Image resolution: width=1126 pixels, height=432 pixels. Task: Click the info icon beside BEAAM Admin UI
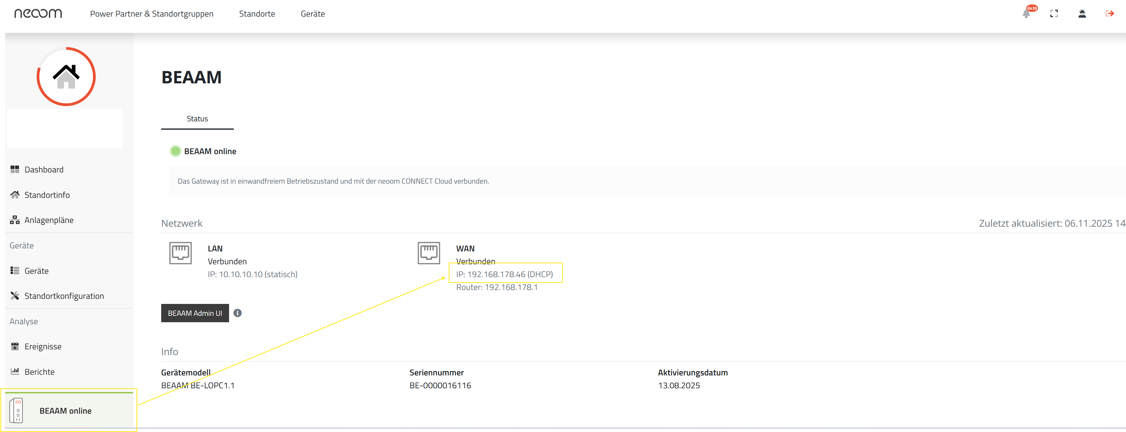click(237, 313)
